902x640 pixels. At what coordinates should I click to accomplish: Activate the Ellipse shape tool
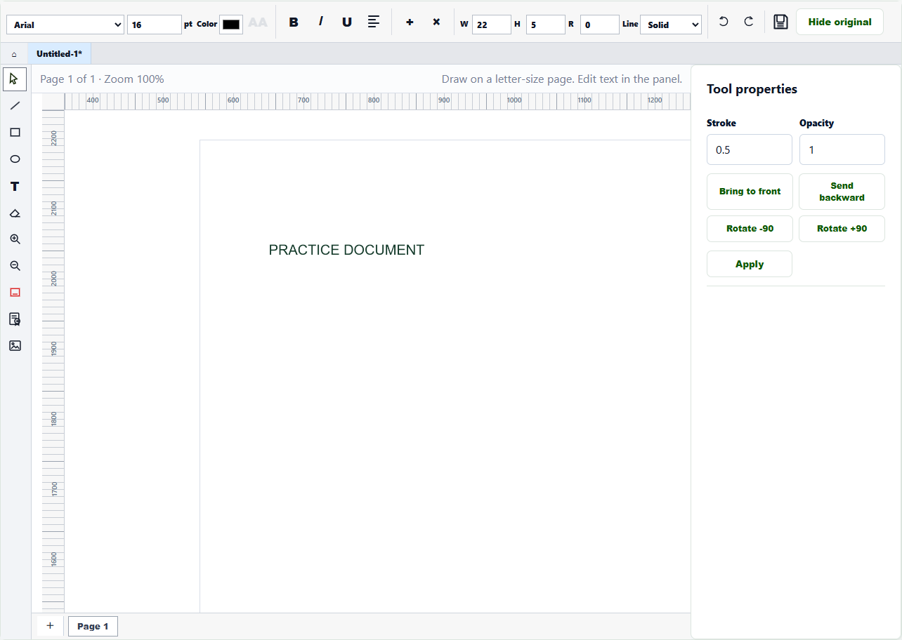pos(15,159)
